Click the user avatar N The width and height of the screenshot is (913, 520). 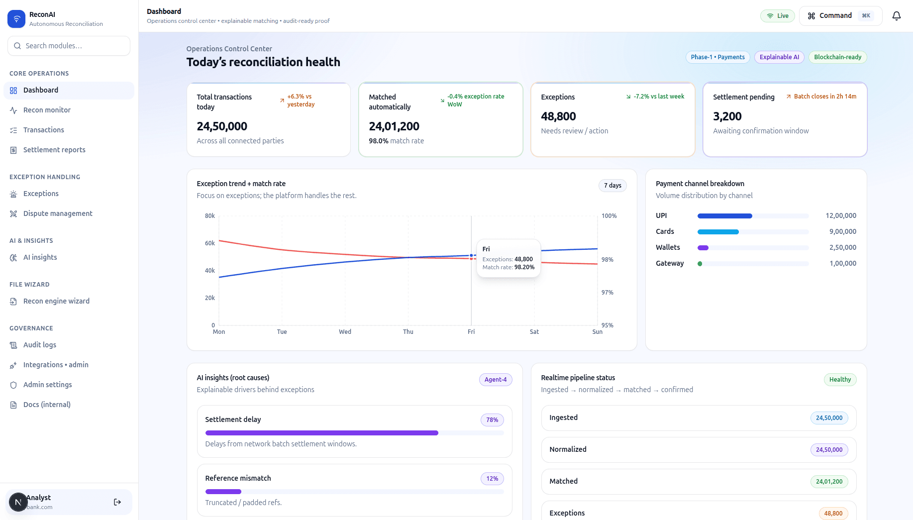(18, 503)
